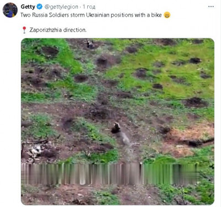Click the word "storm" in the tweet
Screen dimensions: 221x207
pyautogui.click(x=77, y=15)
